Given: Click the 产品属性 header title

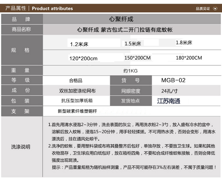Looking at the screenshot, I should coord(16,8).
